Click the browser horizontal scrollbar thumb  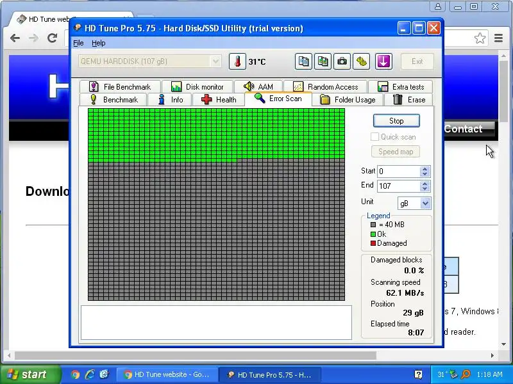(x=196, y=355)
